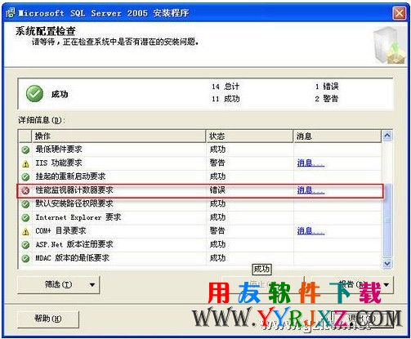411x339 pixels.
Task: Open the 消息 link for IIS 功能要求
Action: (x=310, y=163)
